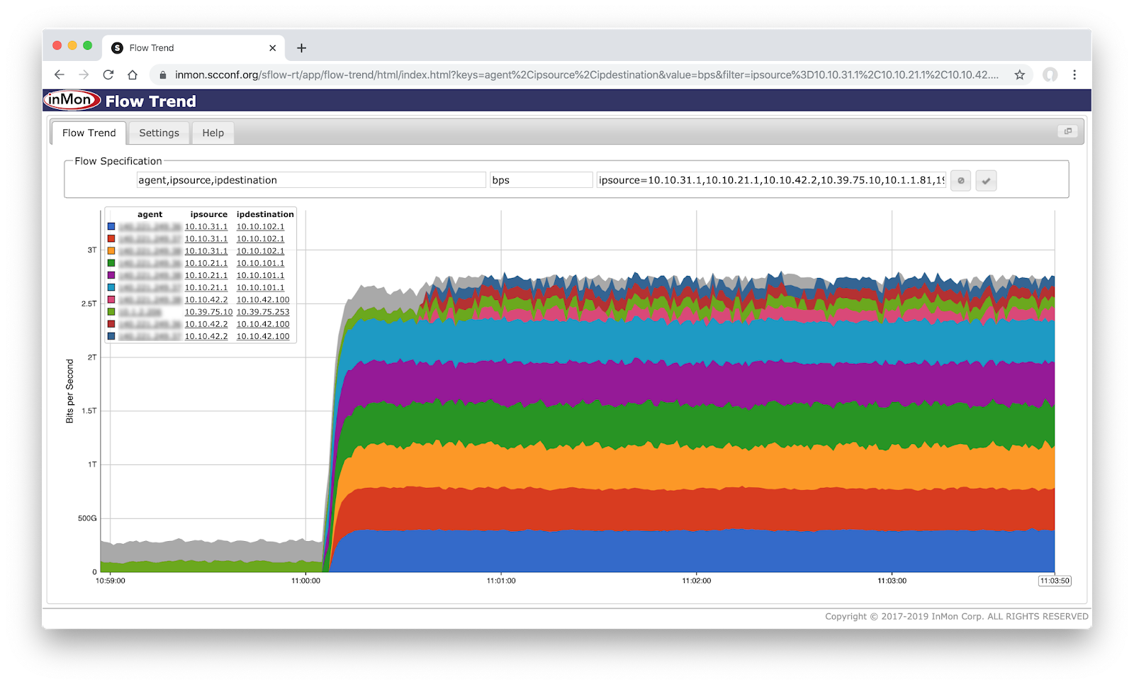Switch to the Settings tab
This screenshot has height=685, width=1134.
pyautogui.click(x=159, y=133)
